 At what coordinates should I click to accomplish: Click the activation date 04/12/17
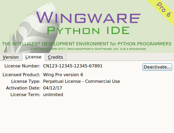[x=52, y=88]
